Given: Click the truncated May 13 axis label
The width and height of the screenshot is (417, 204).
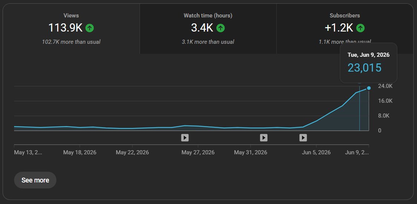Looking at the screenshot, I should (x=28, y=152).
